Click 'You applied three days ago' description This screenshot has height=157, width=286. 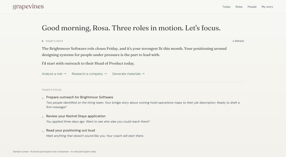(x=98, y=122)
